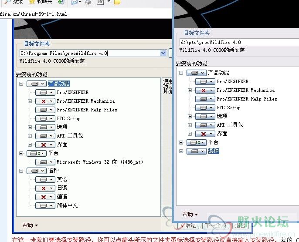Screen dimensions: 299x242
Task: Expand 选项 node in right window
Action: pos(190,116)
